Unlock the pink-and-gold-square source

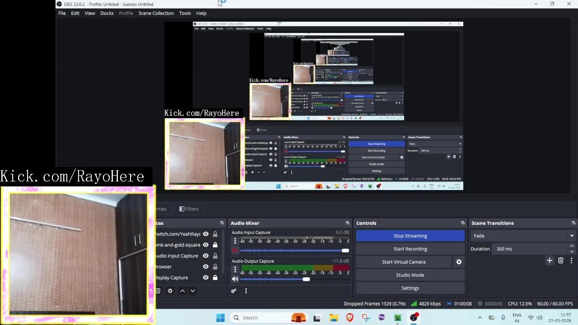[x=215, y=245]
